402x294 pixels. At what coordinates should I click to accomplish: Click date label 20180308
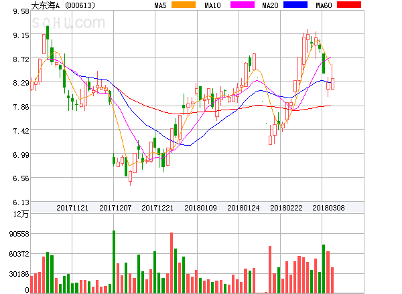(x=328, y=208)
